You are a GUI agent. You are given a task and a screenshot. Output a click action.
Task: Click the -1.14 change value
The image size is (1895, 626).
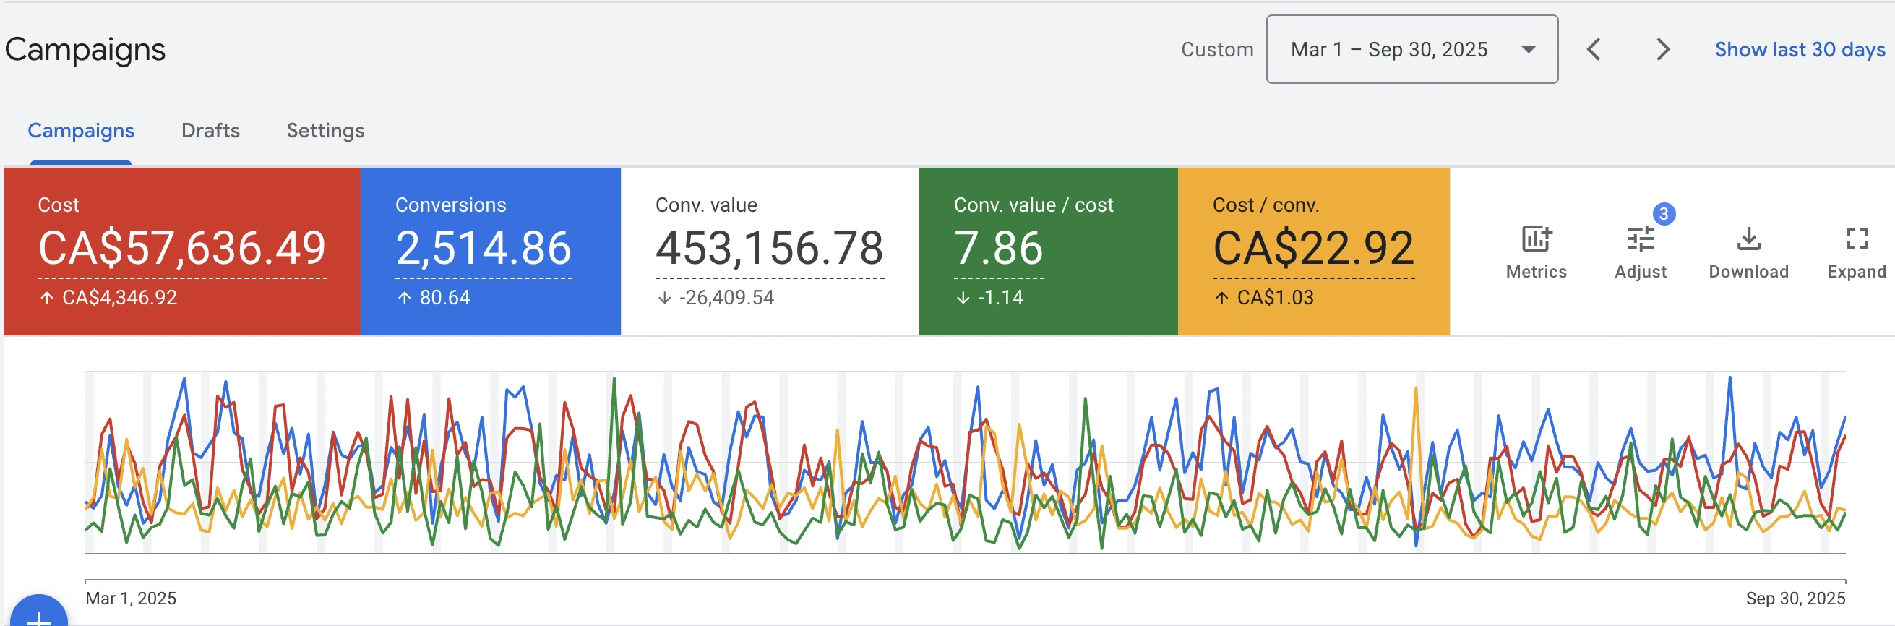[1000, 297]
